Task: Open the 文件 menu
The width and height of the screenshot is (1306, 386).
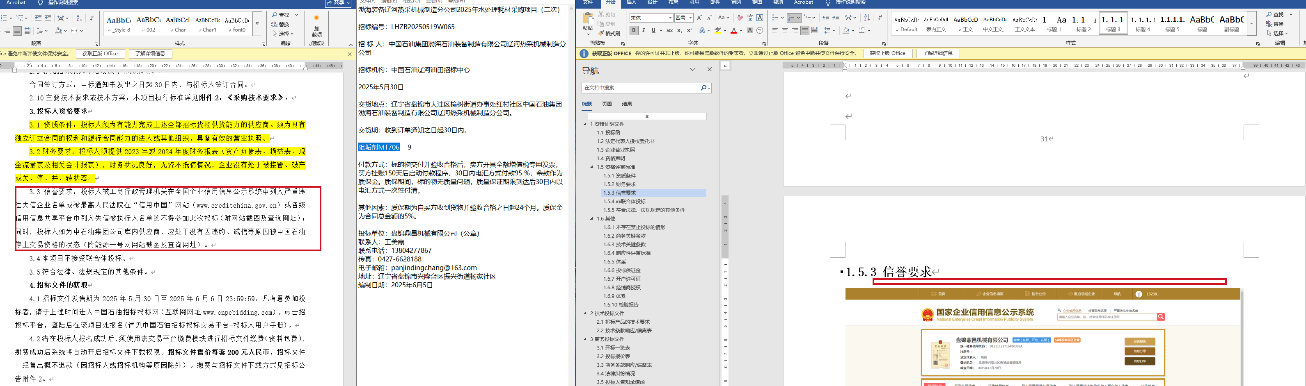Action: coord(588,2)
